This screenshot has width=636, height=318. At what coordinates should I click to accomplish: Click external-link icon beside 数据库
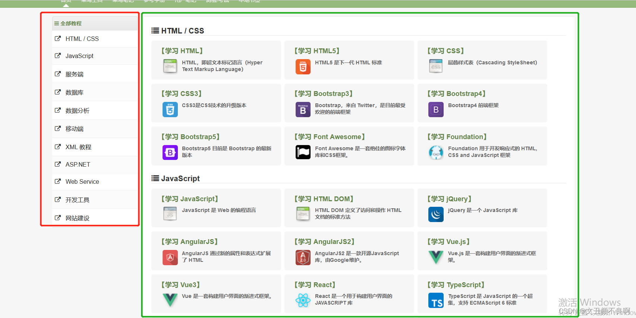[58, 92]
